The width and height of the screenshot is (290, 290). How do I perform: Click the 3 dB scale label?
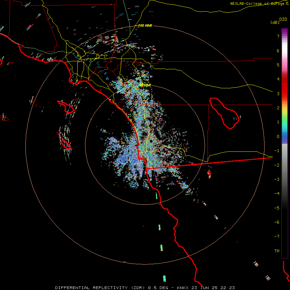pos(278,93)
